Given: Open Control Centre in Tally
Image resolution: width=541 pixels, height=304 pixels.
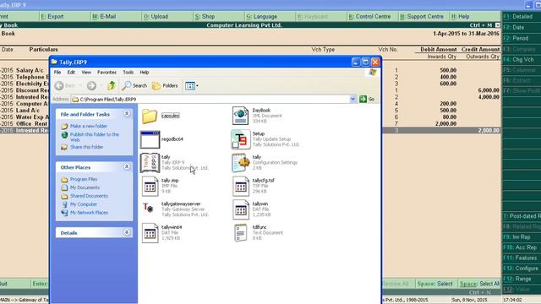Looking at the screenshot, I should coord(369,17).
